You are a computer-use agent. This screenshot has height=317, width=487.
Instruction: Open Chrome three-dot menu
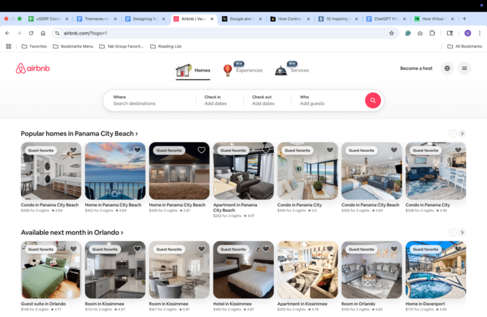(x=479, y=33)
